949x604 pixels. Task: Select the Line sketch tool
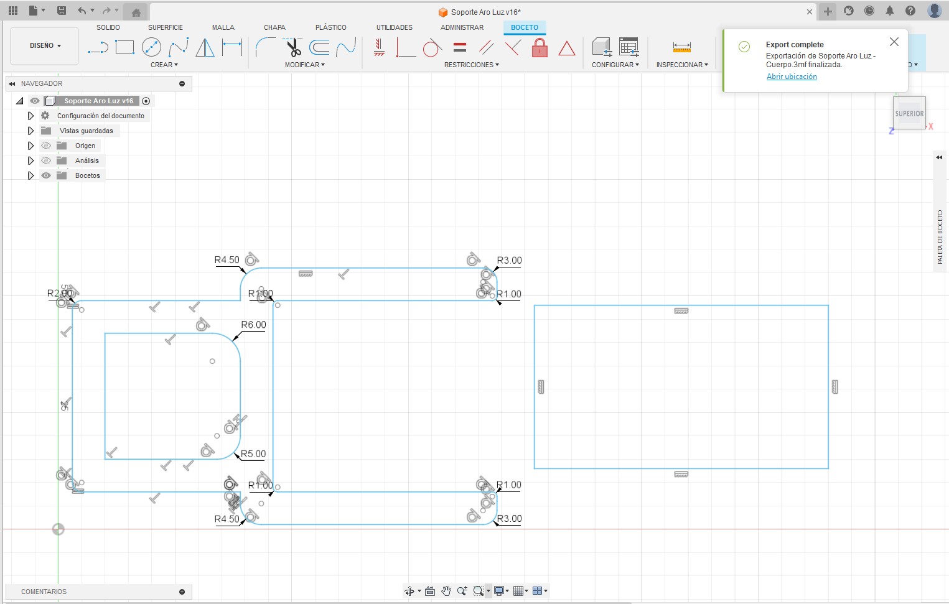point(98,47)
